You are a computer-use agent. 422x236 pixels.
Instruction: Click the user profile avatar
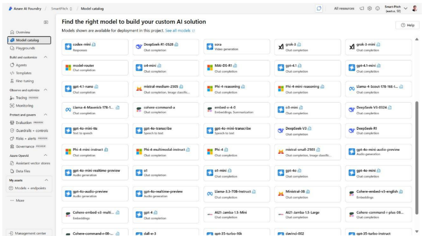[414, 8]
